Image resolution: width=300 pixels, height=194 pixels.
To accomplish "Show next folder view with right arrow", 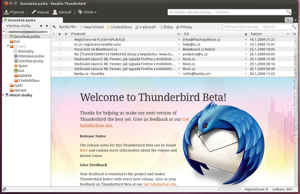I will [x=47, y=26].
